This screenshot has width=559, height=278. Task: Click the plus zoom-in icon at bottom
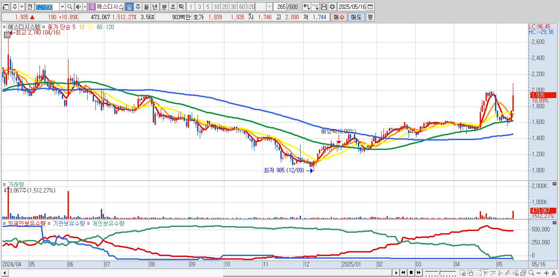pos(546,273)
